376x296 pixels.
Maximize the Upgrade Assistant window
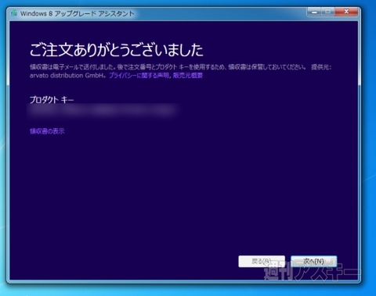328,12
